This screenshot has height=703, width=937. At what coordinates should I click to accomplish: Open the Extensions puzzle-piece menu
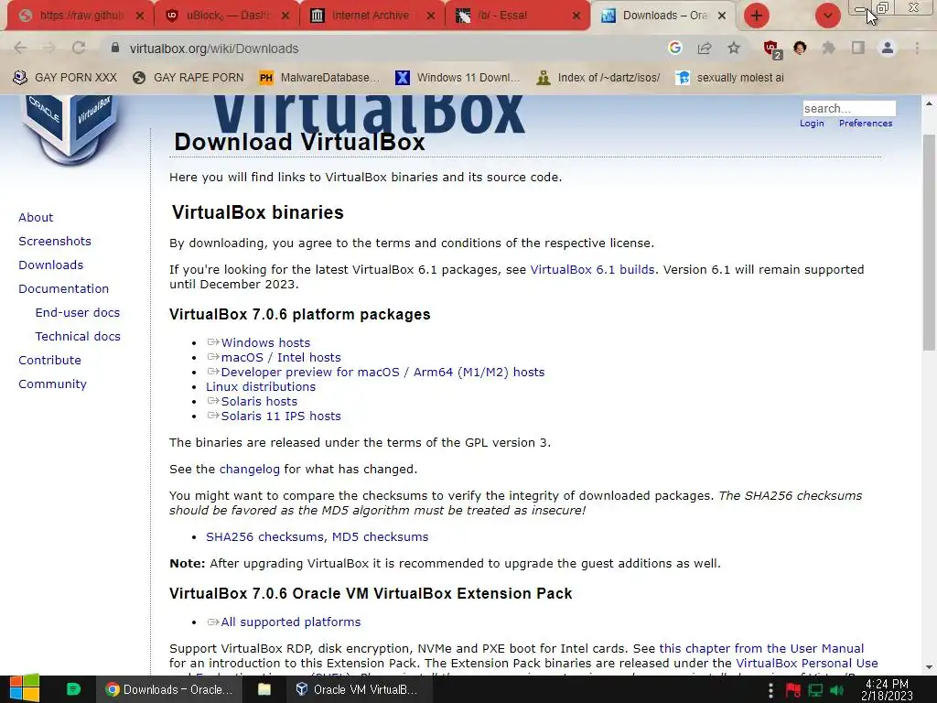(x=829, y=49)
